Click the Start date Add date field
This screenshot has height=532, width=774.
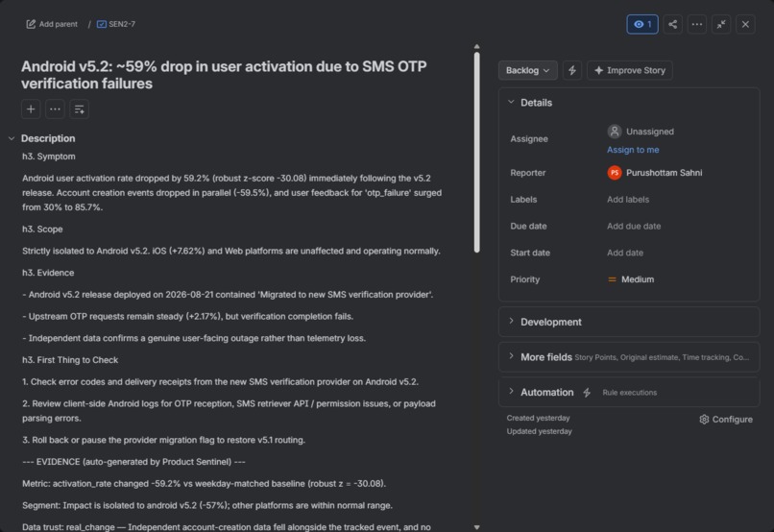(625, 253)
